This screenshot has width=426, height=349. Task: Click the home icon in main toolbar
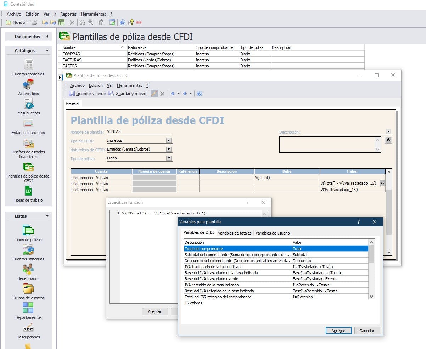[101, 22]
